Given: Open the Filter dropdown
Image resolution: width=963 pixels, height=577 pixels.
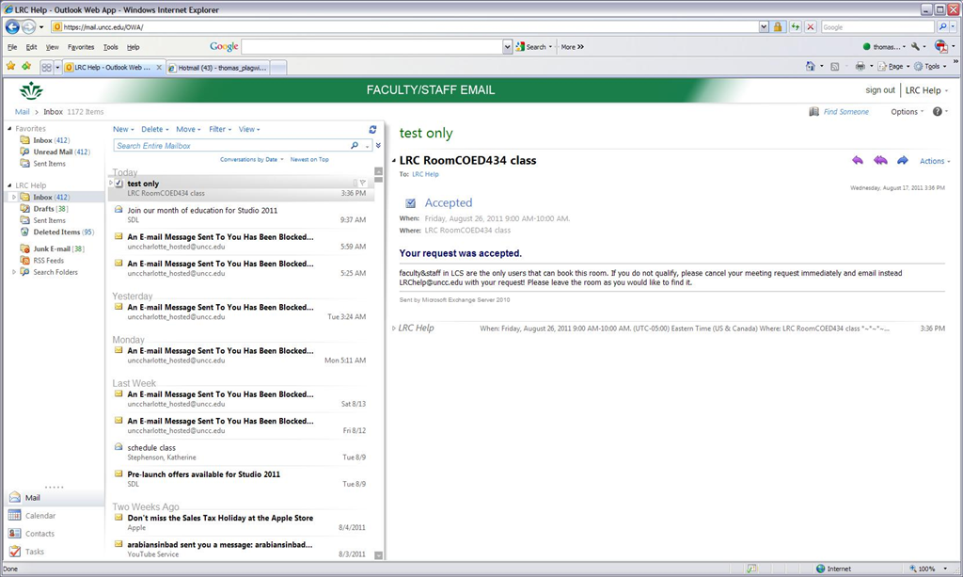Looking at the screenshot, I should click(219, 129).
